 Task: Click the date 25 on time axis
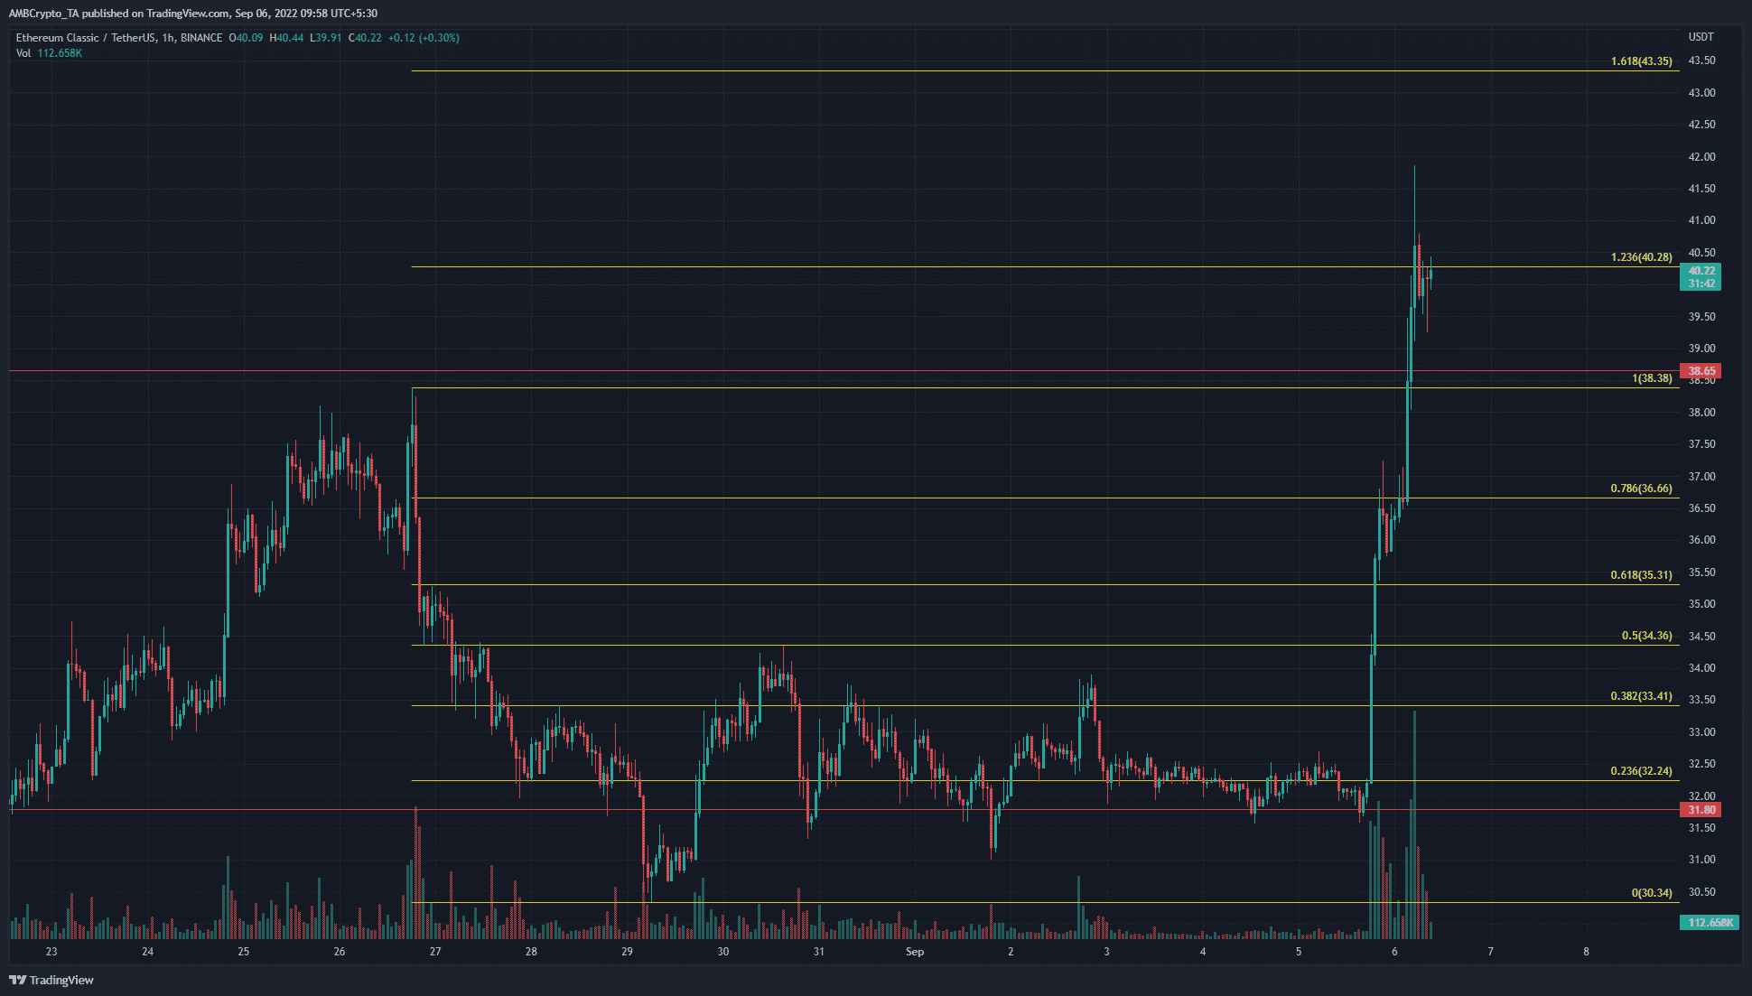tap(244, 952)
